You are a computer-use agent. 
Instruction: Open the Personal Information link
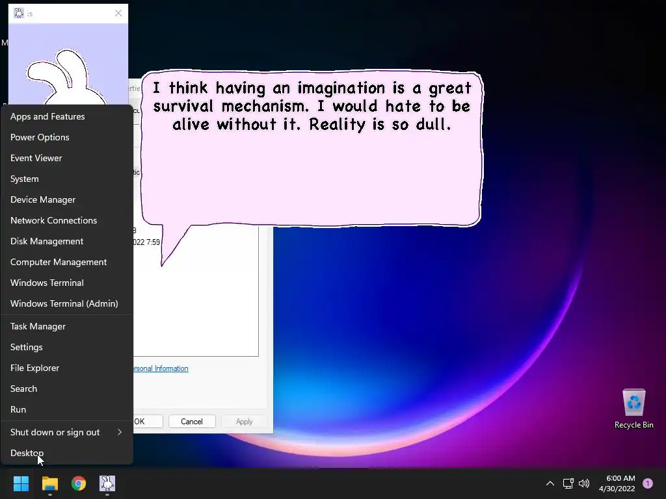[x=161, y=368]
